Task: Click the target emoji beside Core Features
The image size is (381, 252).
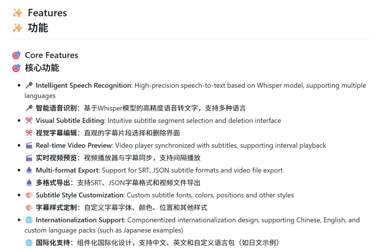Action: 16,55
